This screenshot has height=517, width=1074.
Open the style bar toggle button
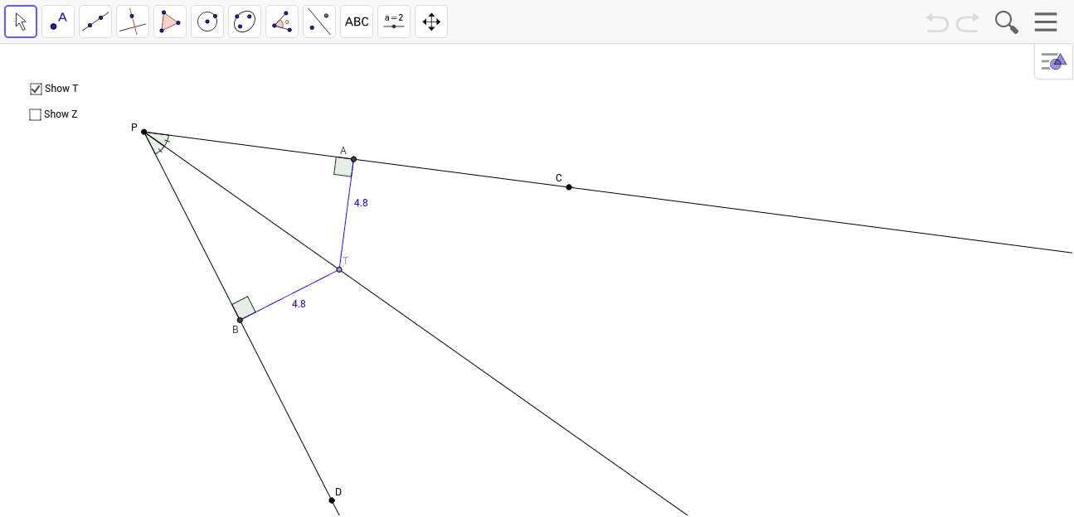pyautogui.click(x=1053, y=61)
